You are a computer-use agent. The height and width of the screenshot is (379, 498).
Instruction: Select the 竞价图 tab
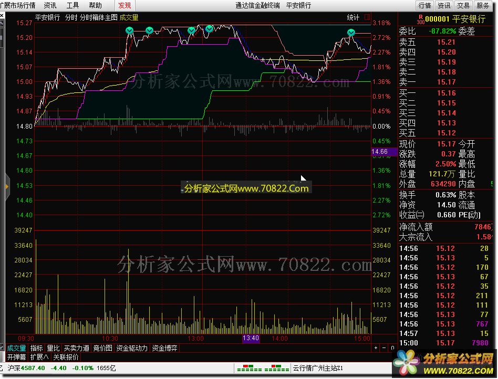(102, 348)
